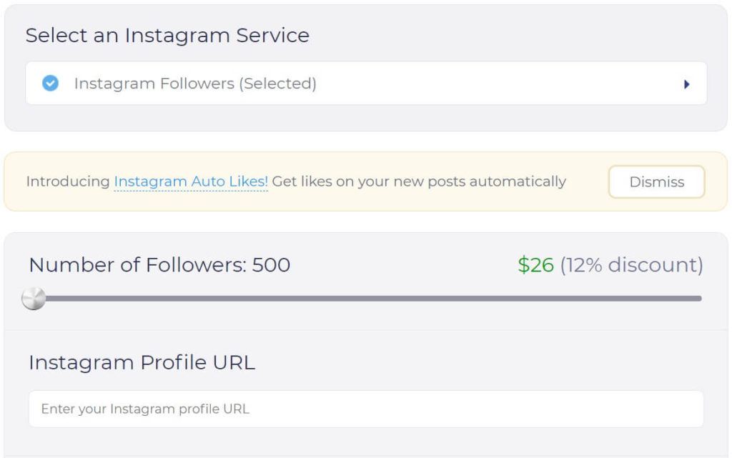This screenshot has height=458, width=732.
Task: Click the (12% discount) text
Action: (x=632, y=265)
